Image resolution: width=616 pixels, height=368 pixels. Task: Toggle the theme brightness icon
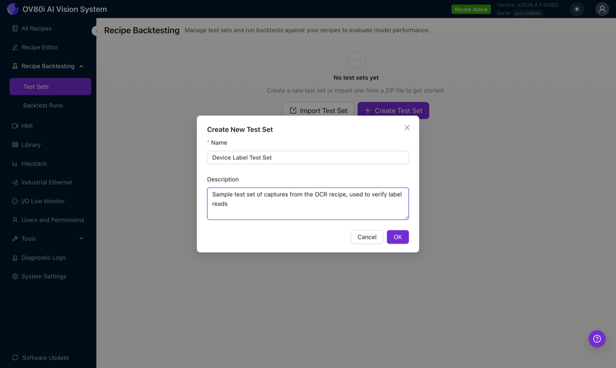click(x=576, y=9)
